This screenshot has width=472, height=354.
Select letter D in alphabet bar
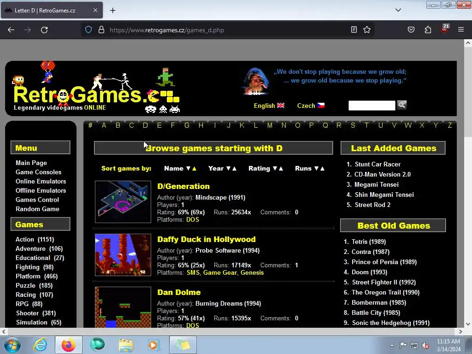pyautogui.click(x=145, y=125)
